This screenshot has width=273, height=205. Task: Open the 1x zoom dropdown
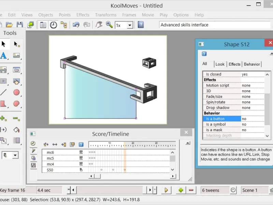coord(130,25)
